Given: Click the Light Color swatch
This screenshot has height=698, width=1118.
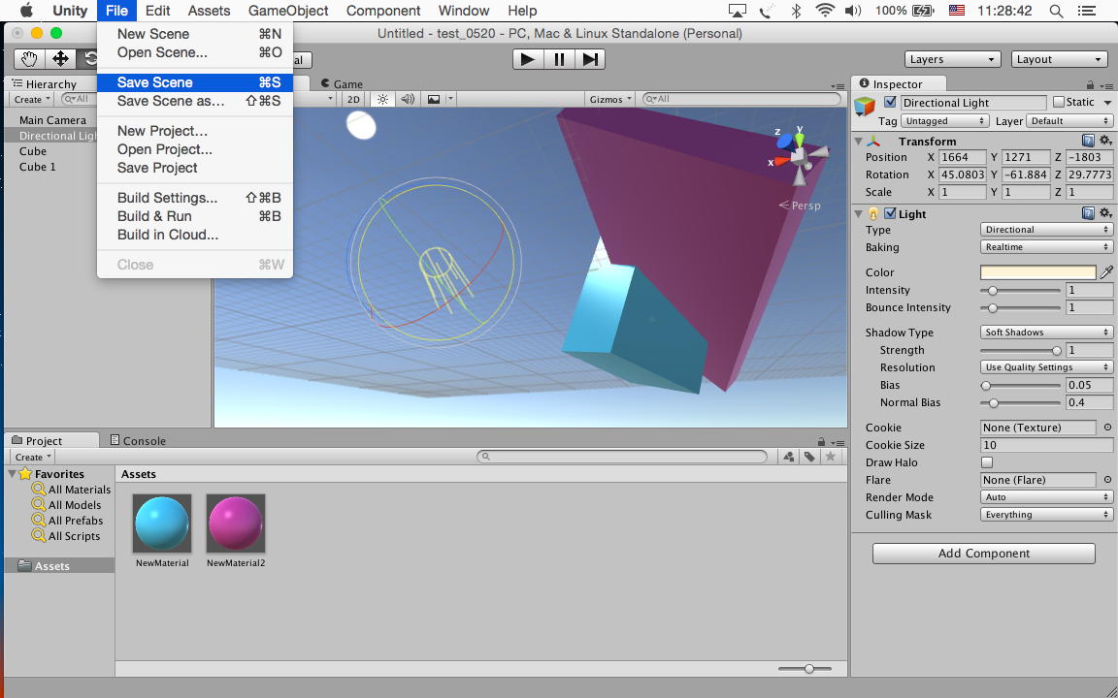Looking at the screenshot, I should [x=1037, y=272].
